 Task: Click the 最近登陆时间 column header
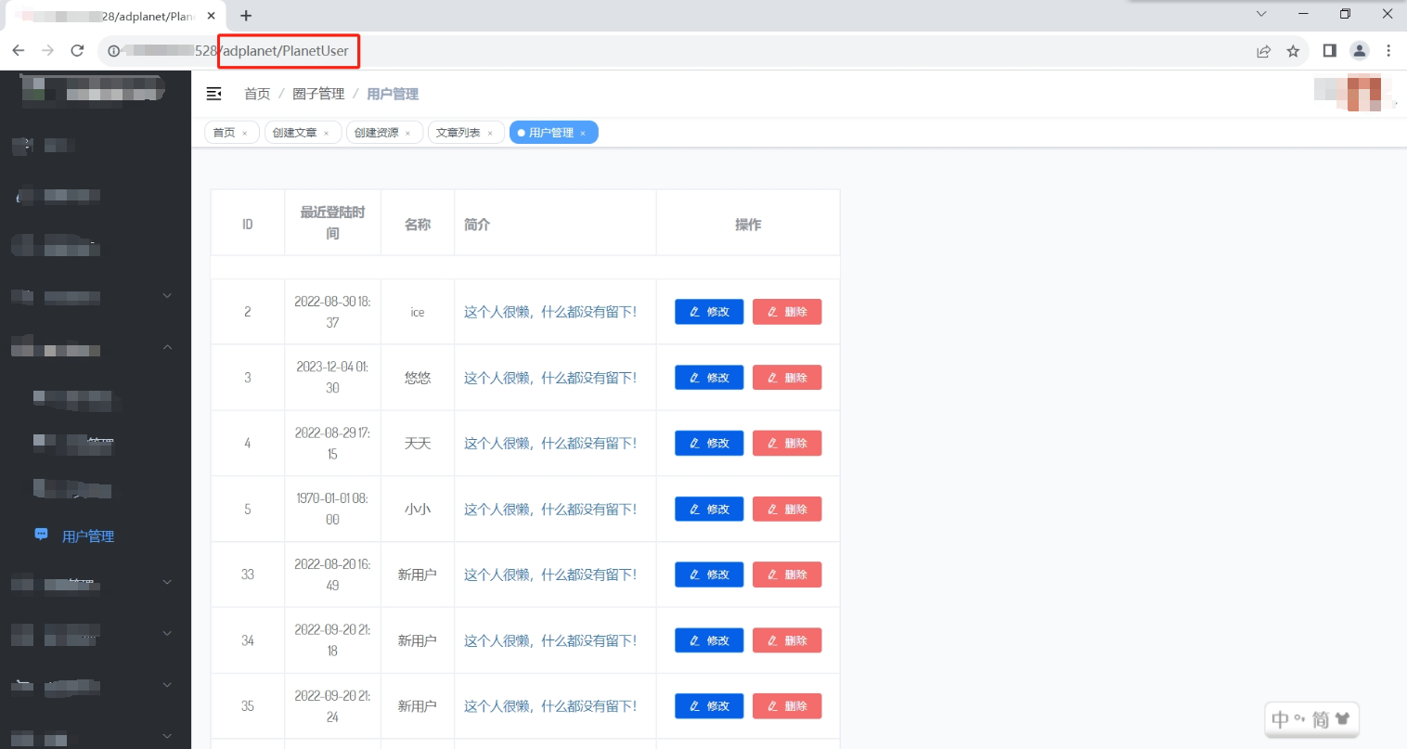pos(332,223)
